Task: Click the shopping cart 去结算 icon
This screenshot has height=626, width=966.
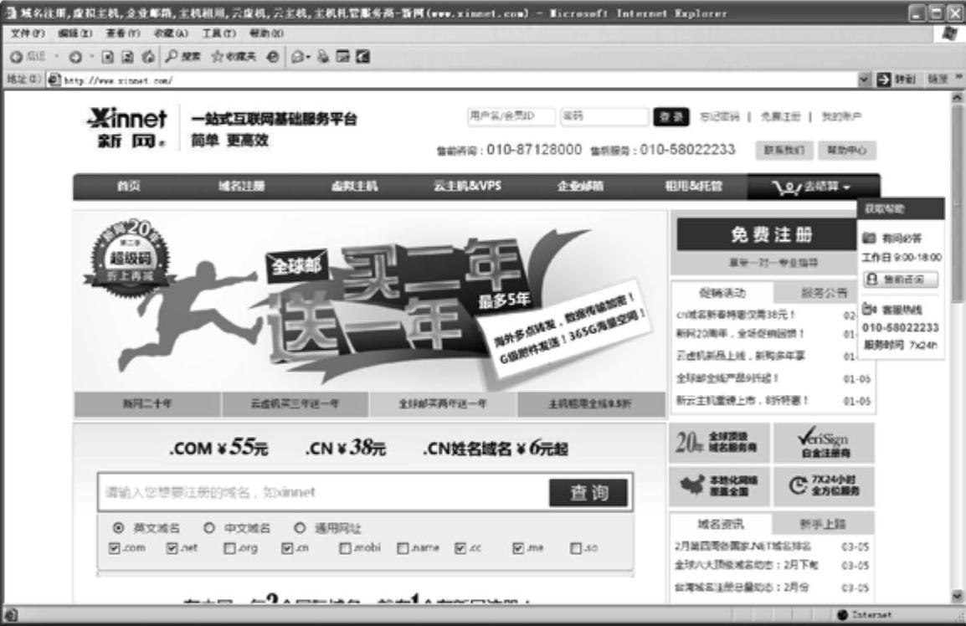Action: click(x=786, y=187)
